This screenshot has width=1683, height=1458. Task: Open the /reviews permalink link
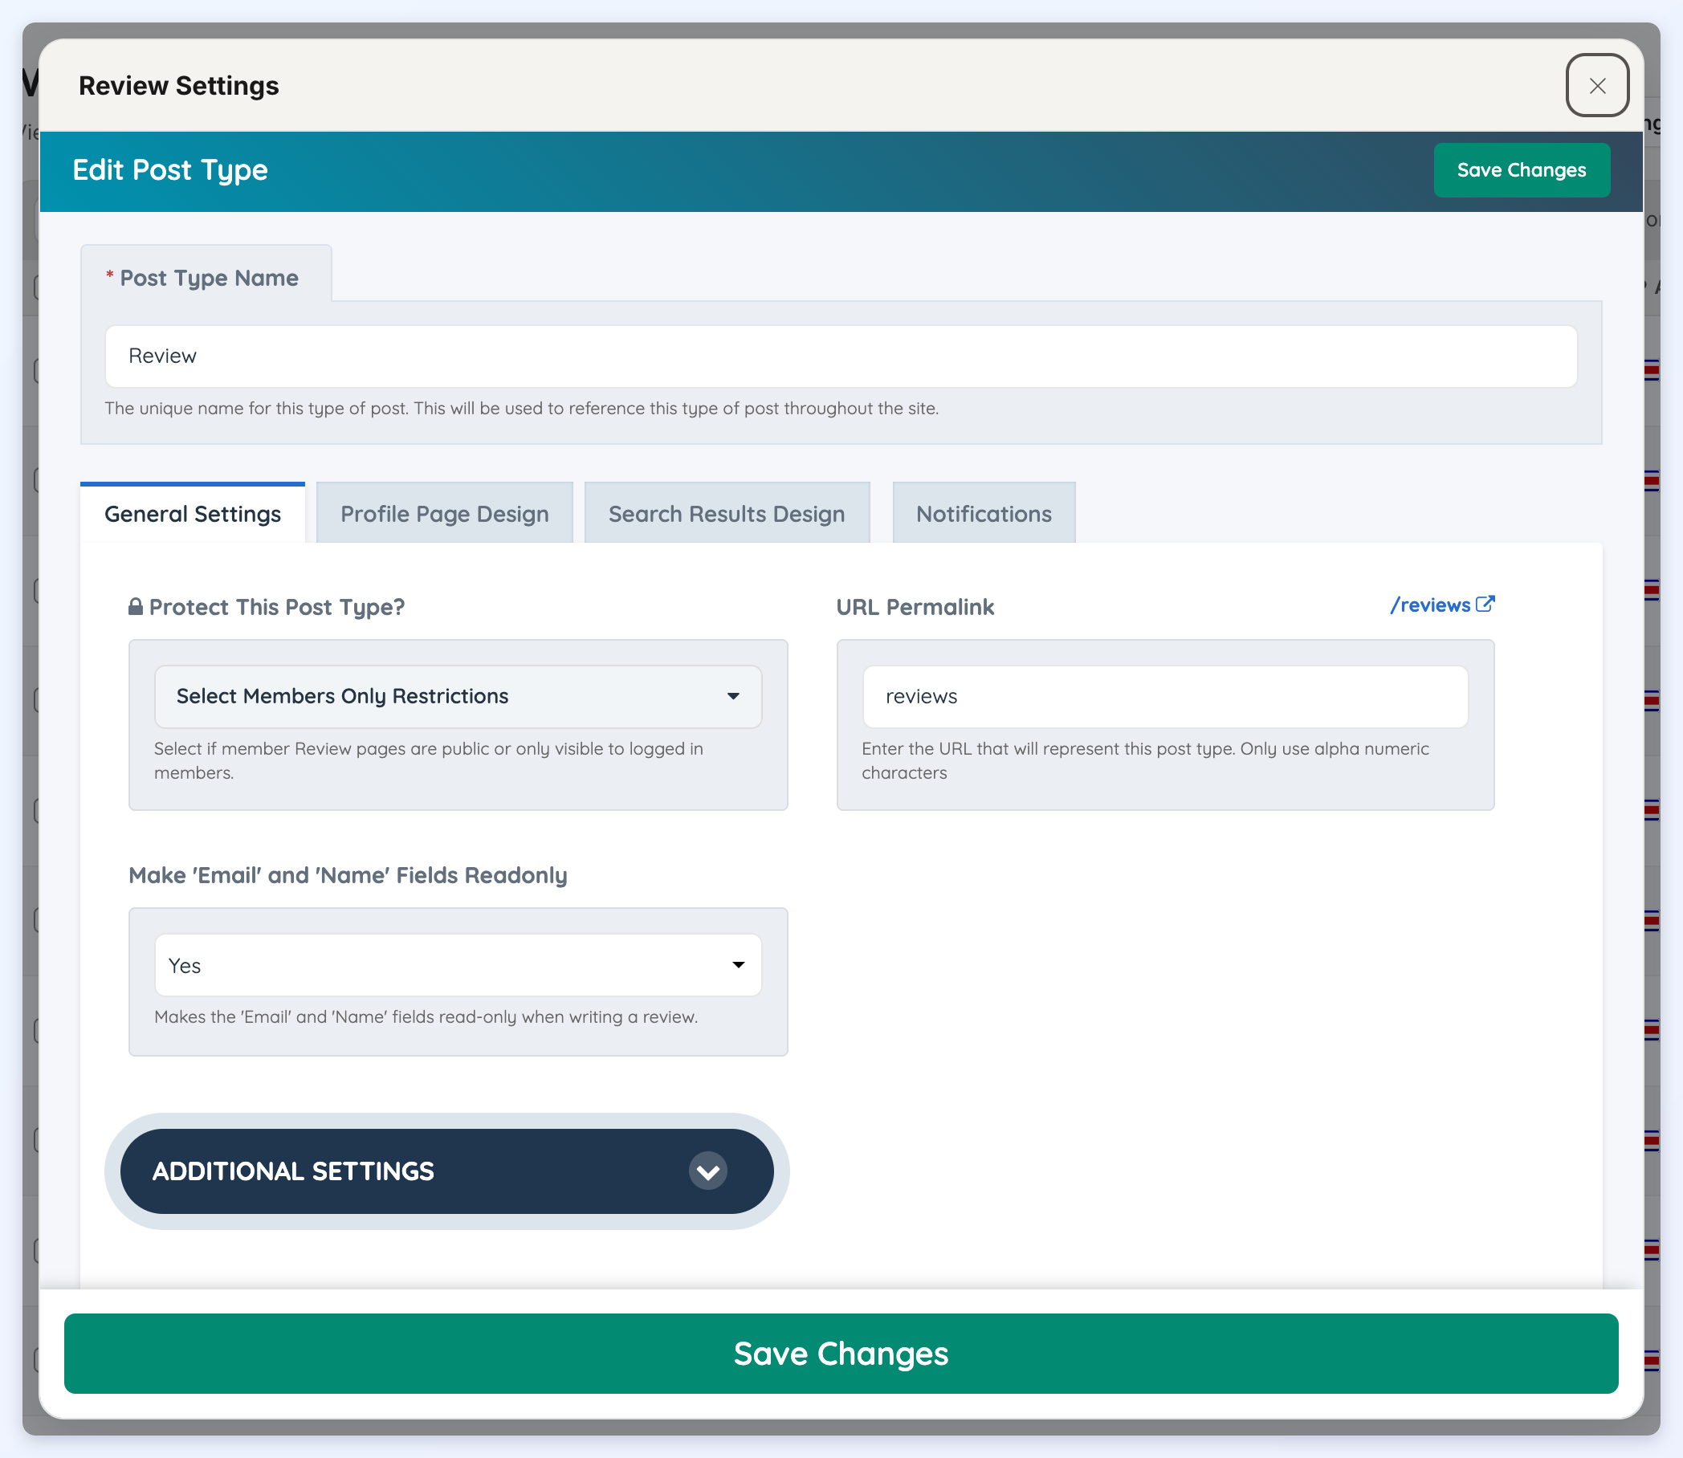coord(1430,605)
